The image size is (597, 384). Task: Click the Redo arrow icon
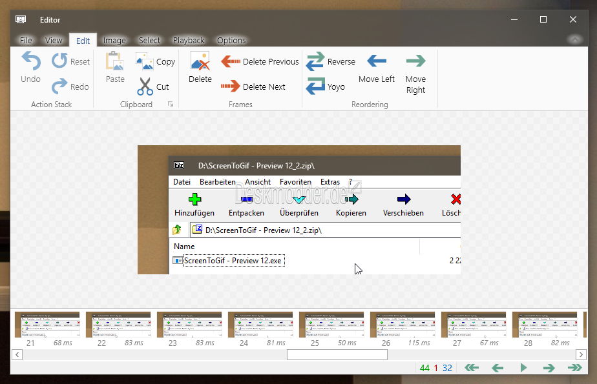pyautogui.click(x=59, y=86)
